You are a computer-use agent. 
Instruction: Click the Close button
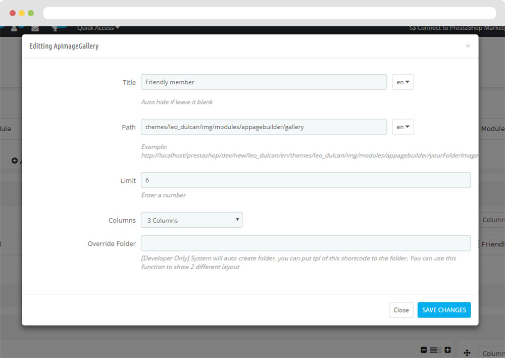[x=401, y=310]
